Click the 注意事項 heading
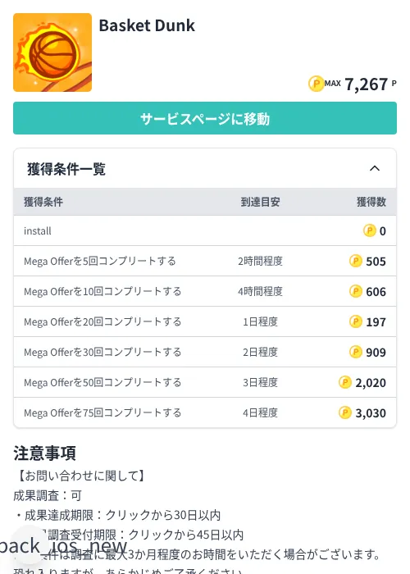Screen dimensions: 410x574 pyautogui.click(x=44, y=453)
